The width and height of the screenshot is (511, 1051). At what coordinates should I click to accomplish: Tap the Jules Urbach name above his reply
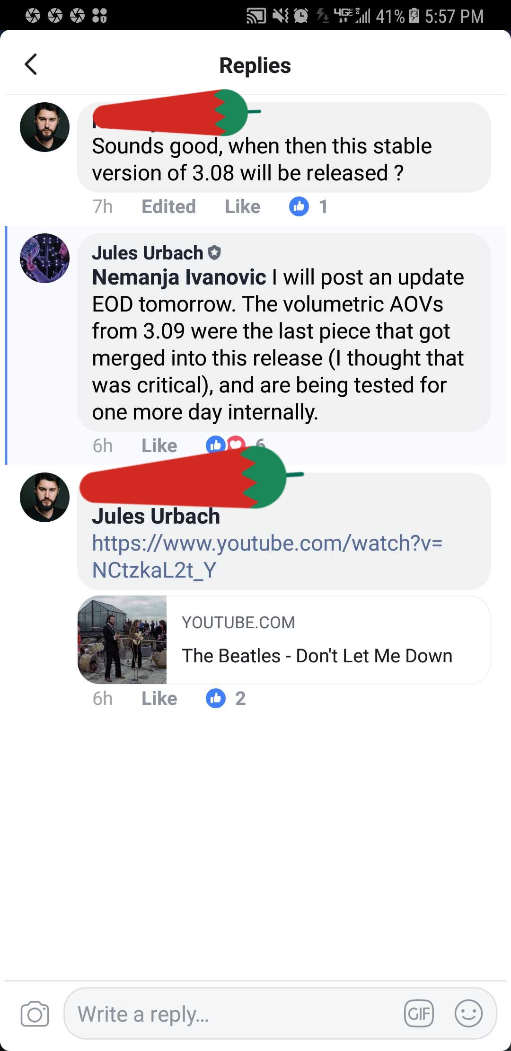coord(148,253)
